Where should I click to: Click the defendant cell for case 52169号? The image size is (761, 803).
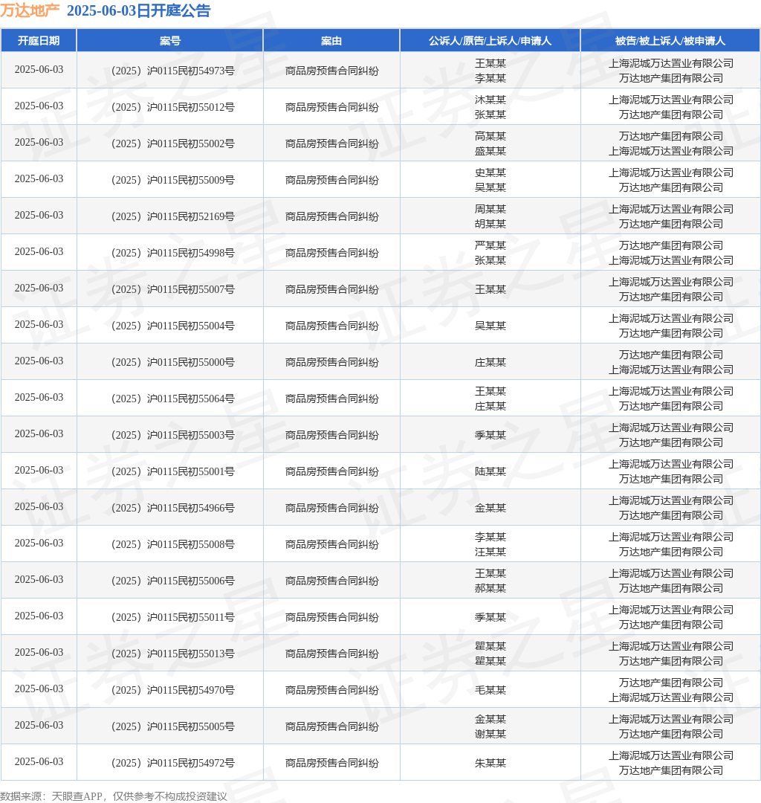670,216
